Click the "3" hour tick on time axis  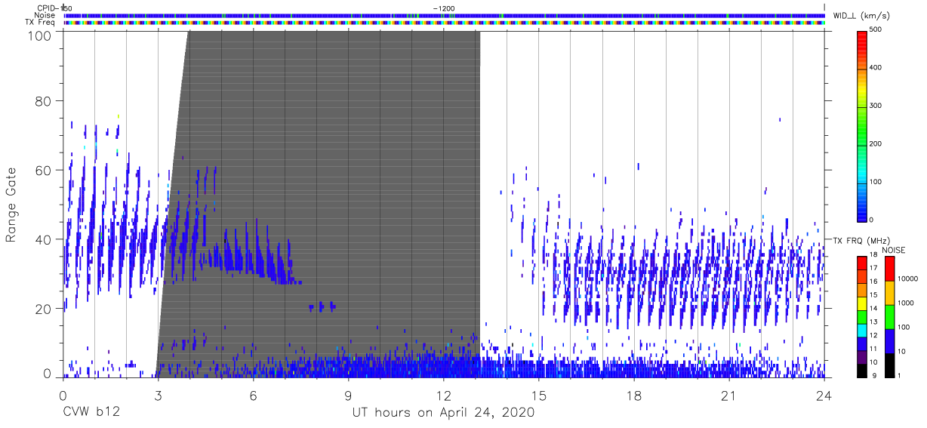pyautogui.click(x=158, y=396)
